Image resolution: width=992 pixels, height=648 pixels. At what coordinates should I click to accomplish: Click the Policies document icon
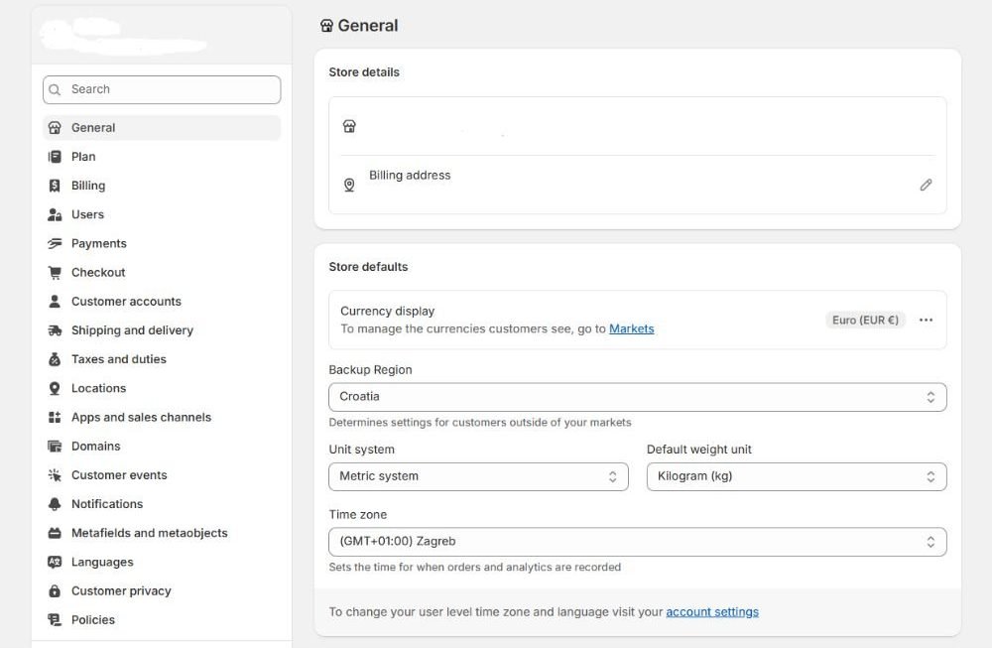(55, 620)
